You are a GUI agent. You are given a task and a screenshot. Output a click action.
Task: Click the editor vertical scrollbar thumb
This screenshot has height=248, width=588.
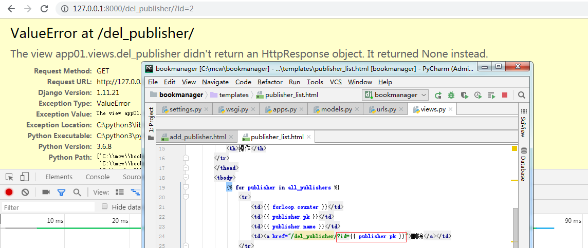[x=516, y=228]
